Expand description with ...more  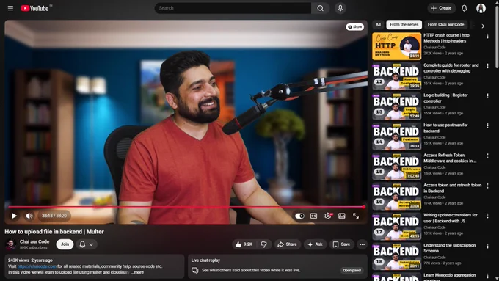click(137, 272)
